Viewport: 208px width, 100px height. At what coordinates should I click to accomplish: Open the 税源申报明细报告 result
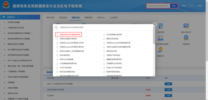(113, 72)
